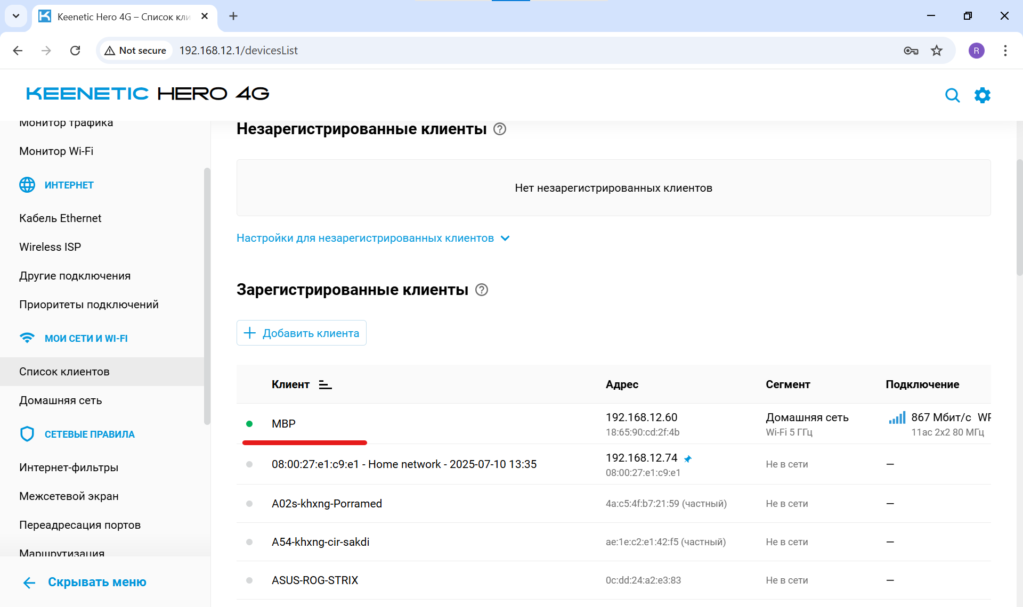Click signal strength bars for MBP client

tap(896, 418)
